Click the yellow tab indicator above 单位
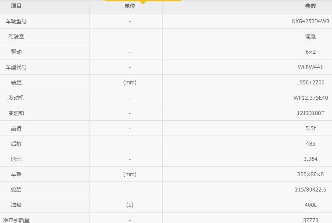Image resolution: width=332 pixels, height=223 pixels. point(143,2)
